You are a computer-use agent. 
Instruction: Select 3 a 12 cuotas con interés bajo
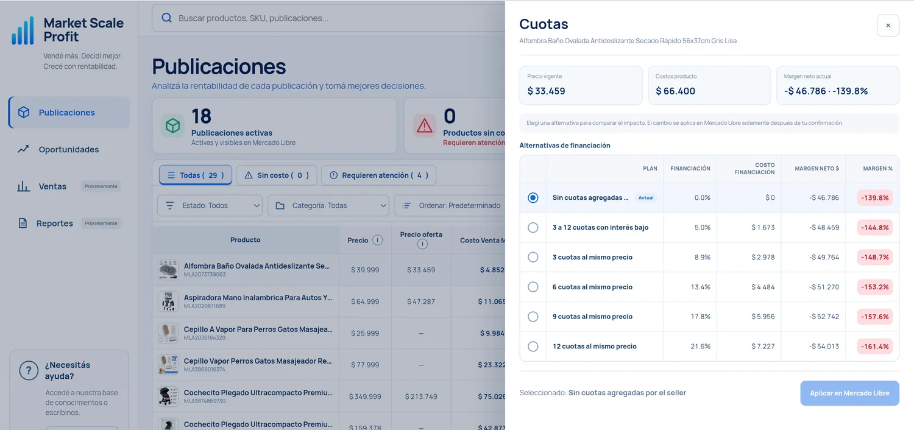[x=533, y=227]
